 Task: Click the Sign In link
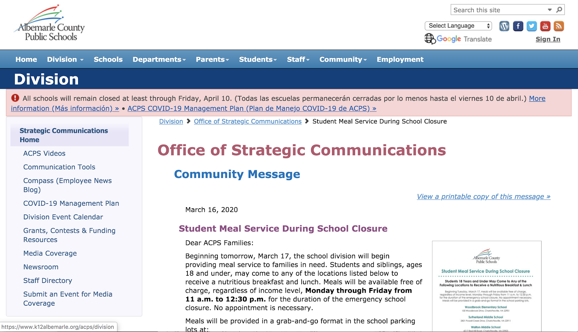tap(548, 39)
